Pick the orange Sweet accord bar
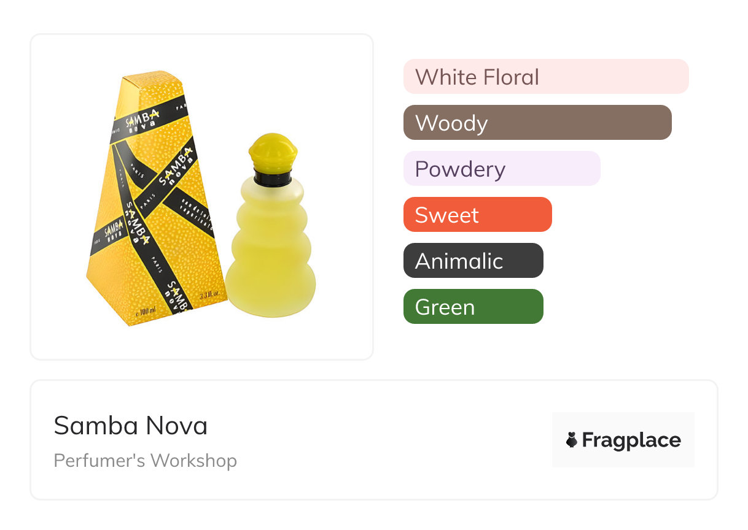The width and height of the screenshot is (748, 530). coord(477,215)
